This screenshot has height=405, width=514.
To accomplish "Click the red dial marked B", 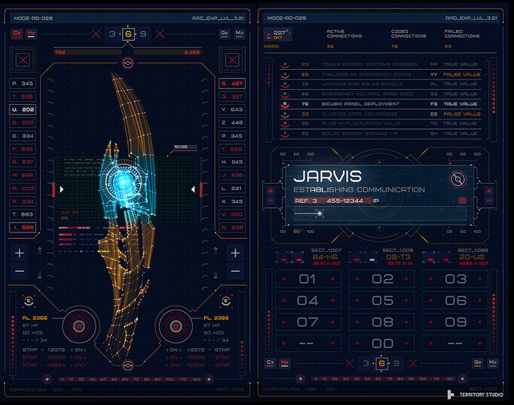I will point(176,326).
